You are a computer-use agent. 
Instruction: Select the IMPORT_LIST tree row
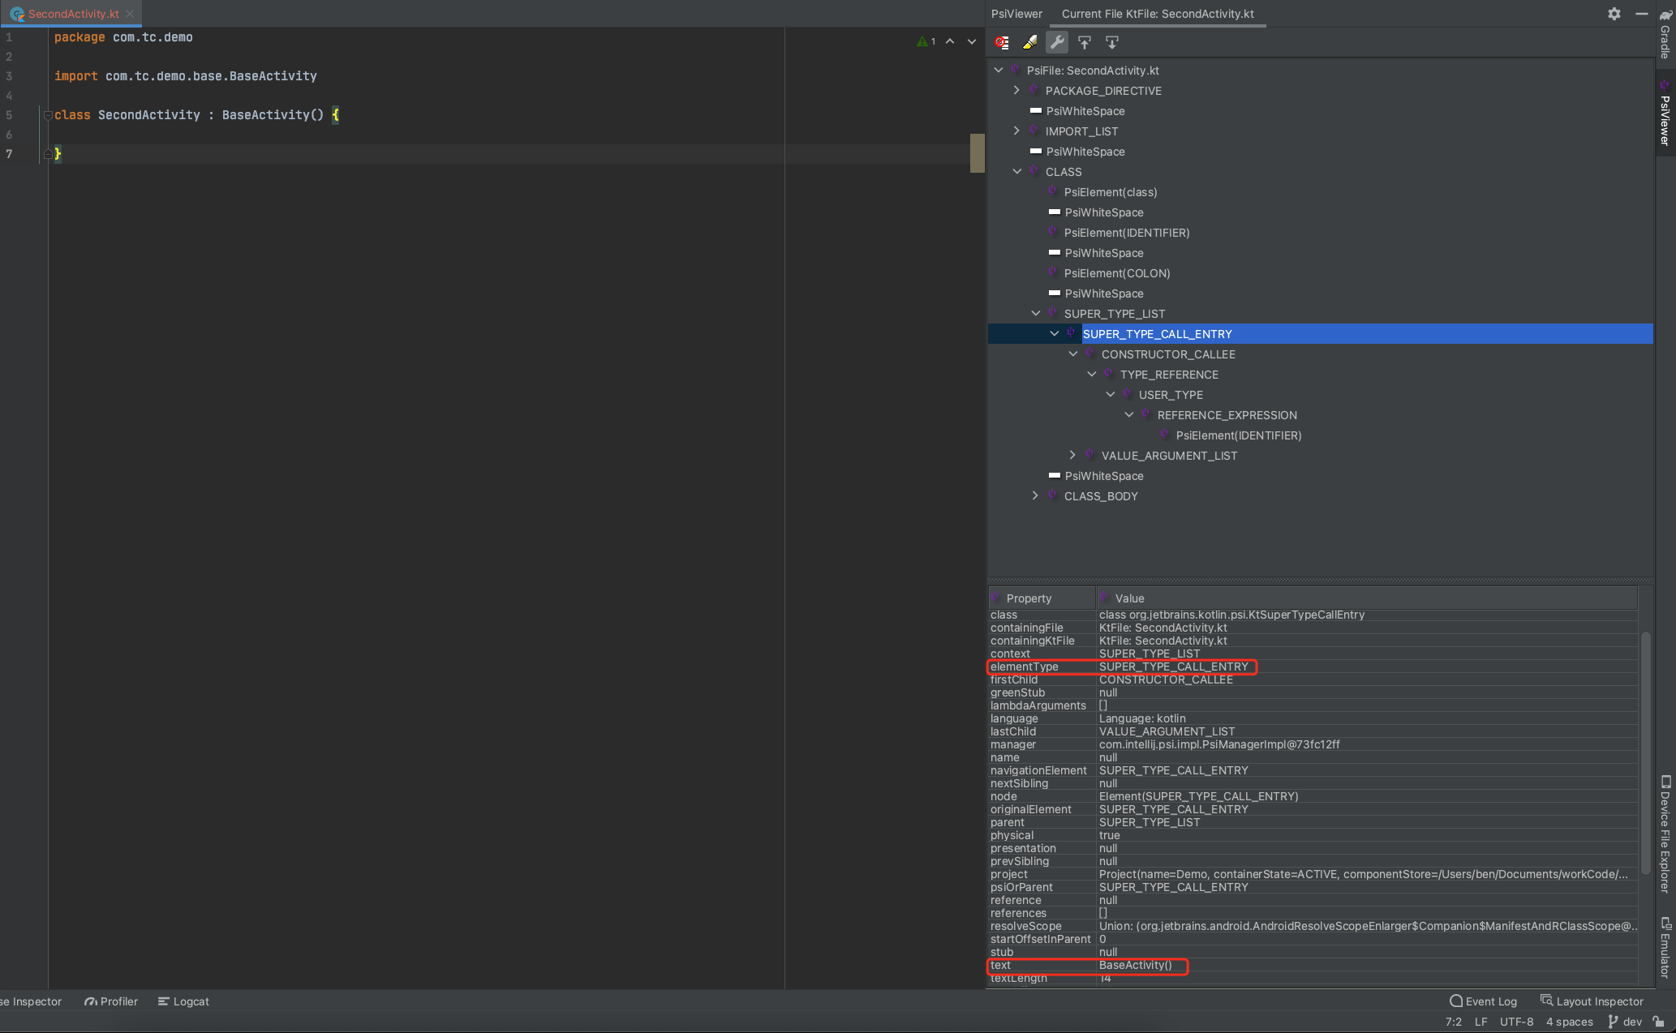[x=1081, y=131]
